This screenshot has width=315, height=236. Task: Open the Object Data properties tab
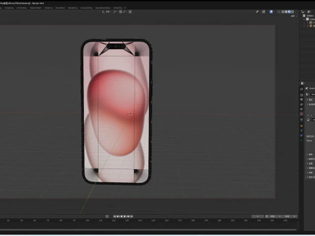[x=301, y=140]
